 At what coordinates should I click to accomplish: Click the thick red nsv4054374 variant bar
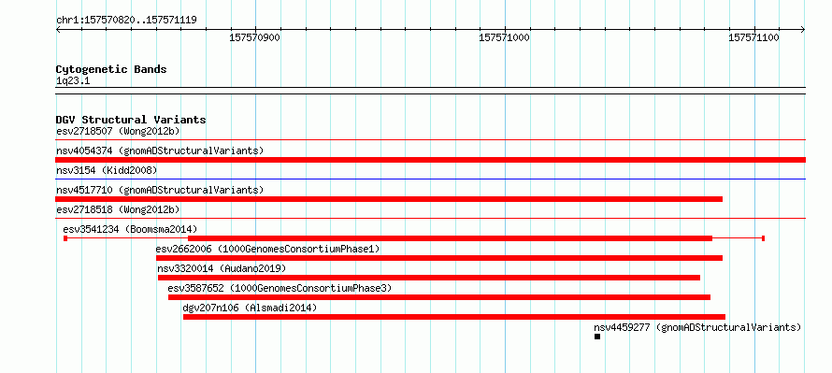(430, 160)
